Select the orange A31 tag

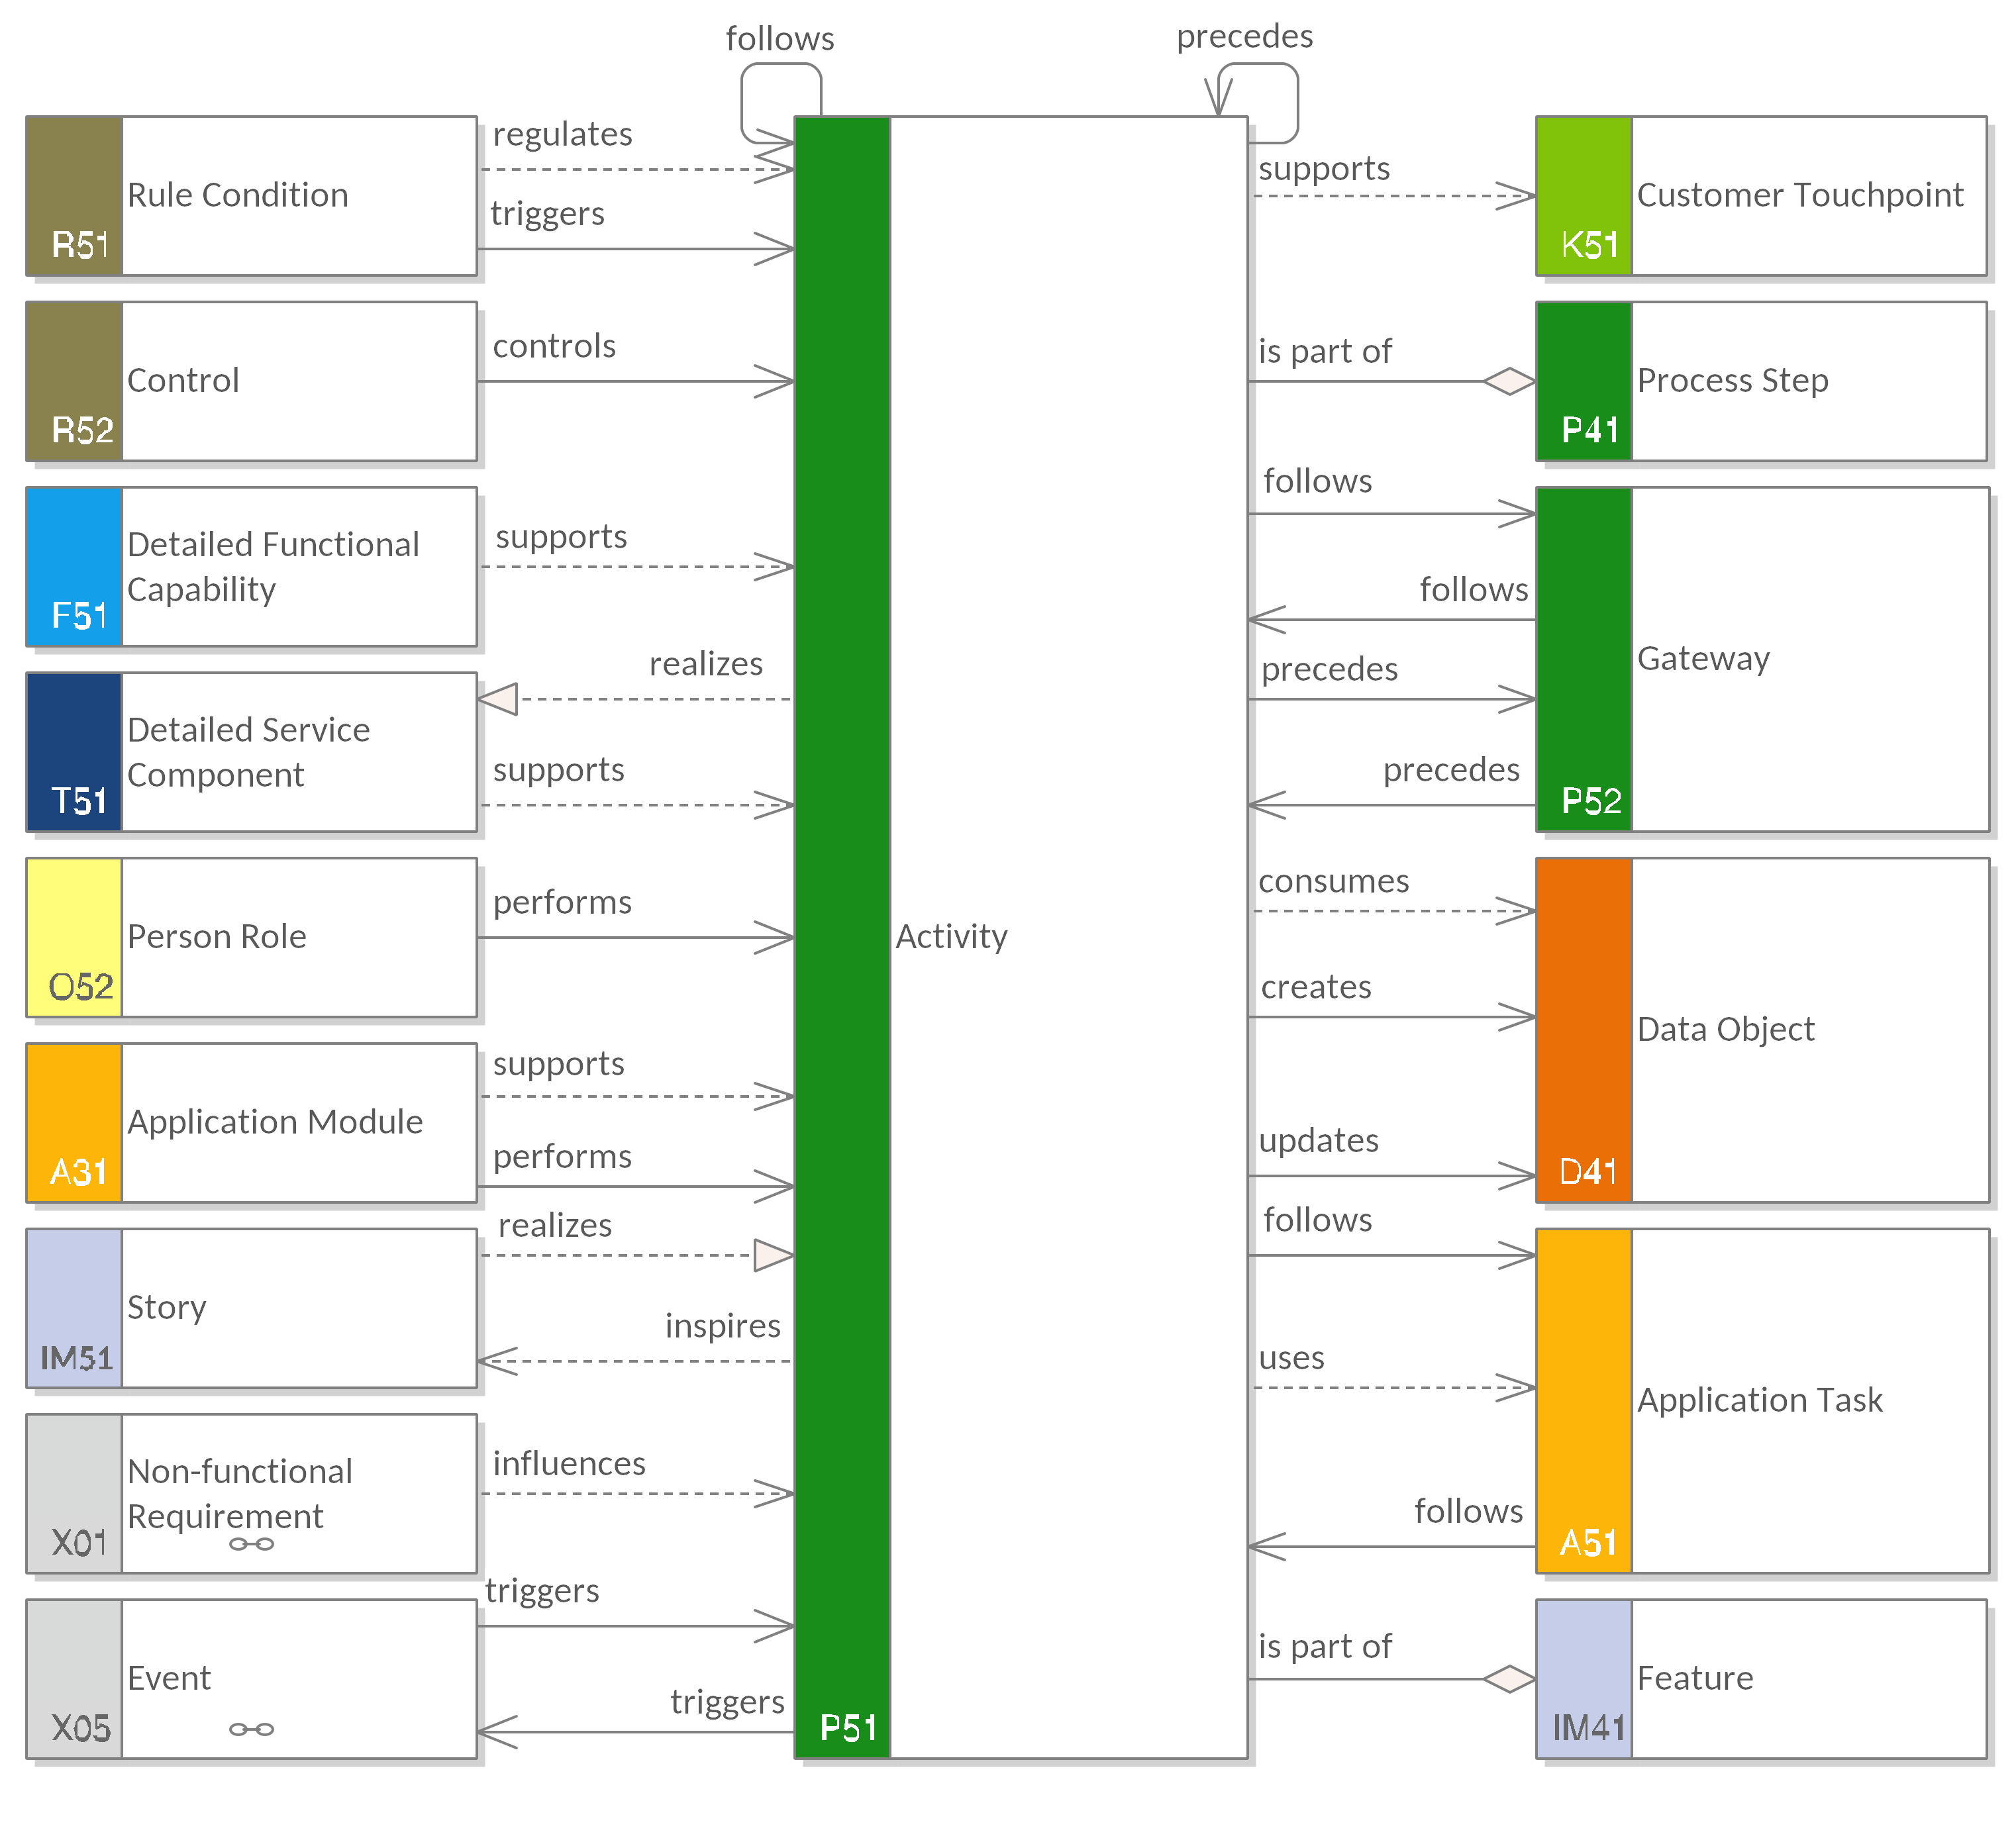pos(74,1123)
